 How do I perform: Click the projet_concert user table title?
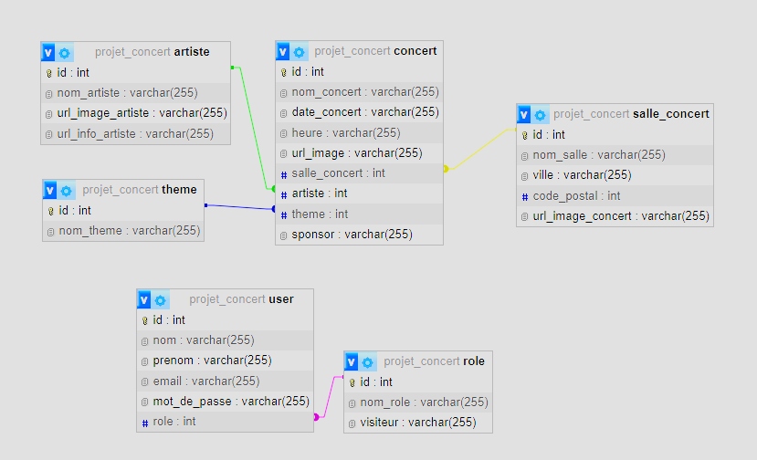[x=241, y=299]
